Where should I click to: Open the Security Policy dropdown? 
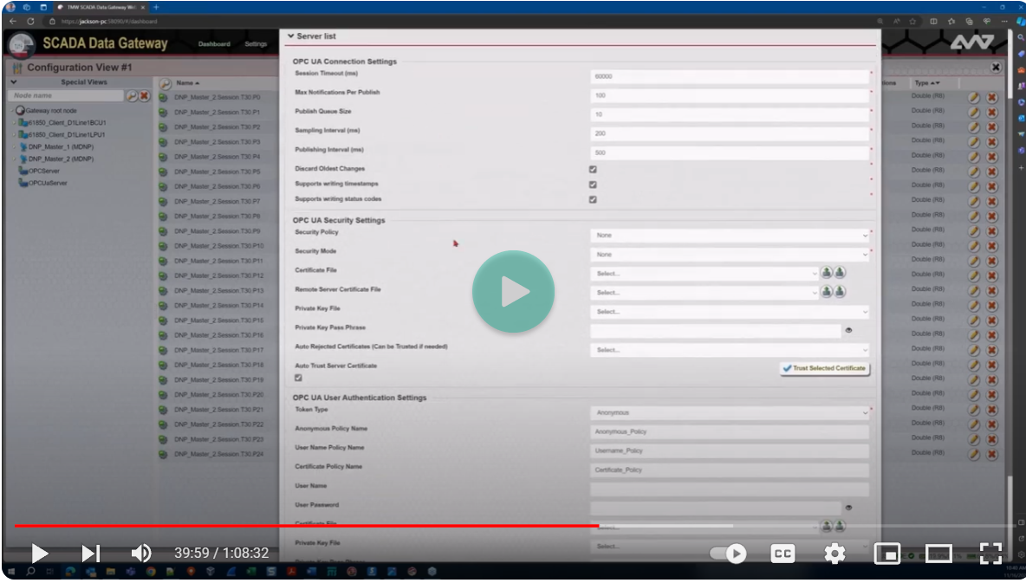coord(730,236)
